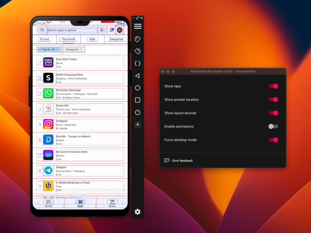Image resolution: width=311 pixels, height=233 pixels.
Task: Open notifications via the bell icon
Action: coord(111,30)
